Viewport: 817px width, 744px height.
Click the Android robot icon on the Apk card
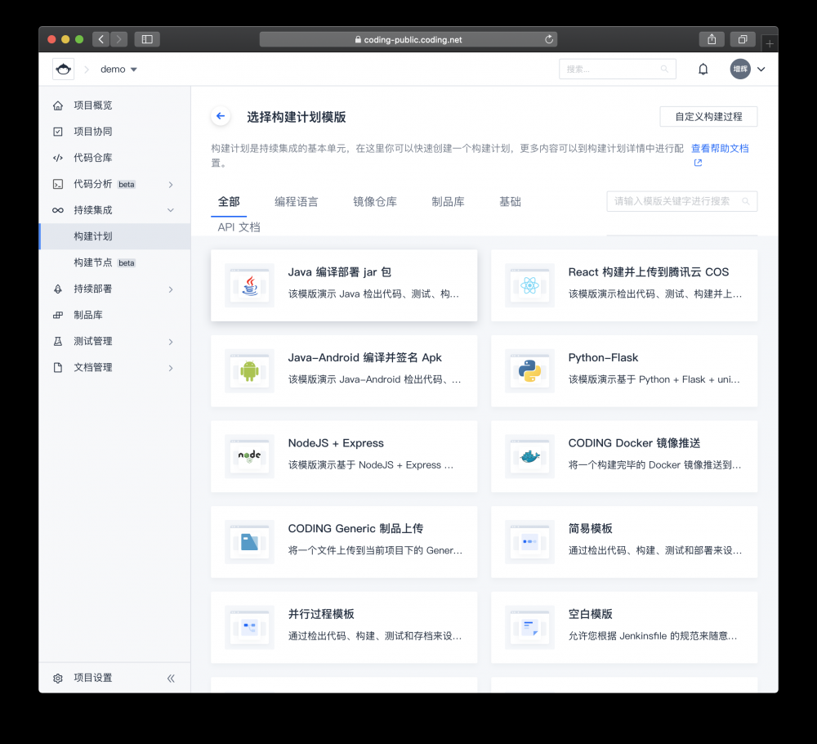(249, 370)
